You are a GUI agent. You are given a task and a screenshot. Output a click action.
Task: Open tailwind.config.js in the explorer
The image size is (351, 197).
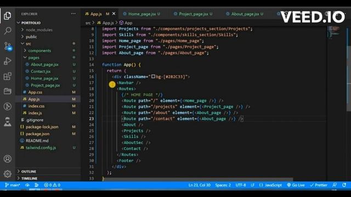pyautogui.click(x=41, y=147)
